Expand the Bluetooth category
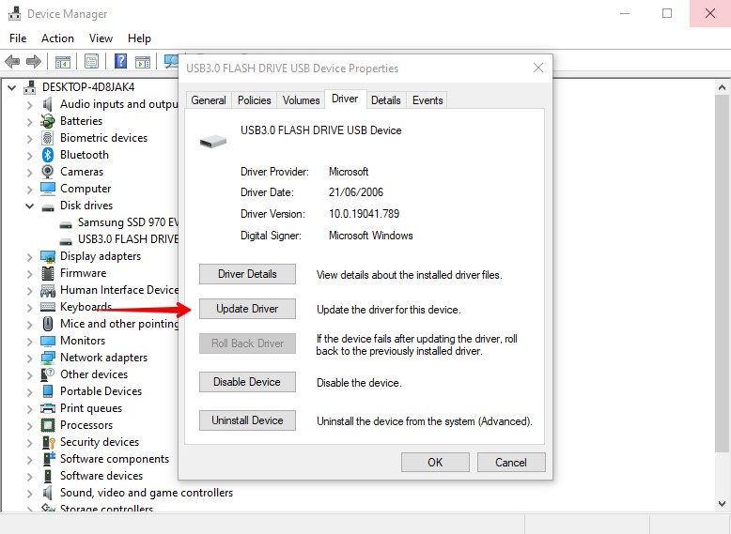The height and width of the screenshot is (534, 731). pos(29,155)
